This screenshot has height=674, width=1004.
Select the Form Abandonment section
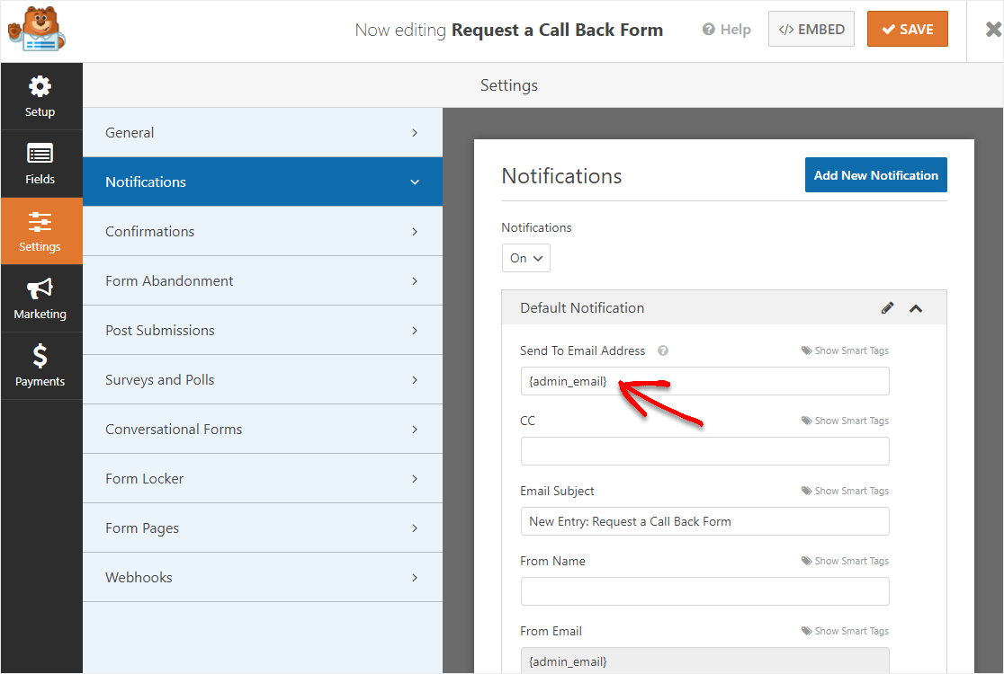(262, 280)
